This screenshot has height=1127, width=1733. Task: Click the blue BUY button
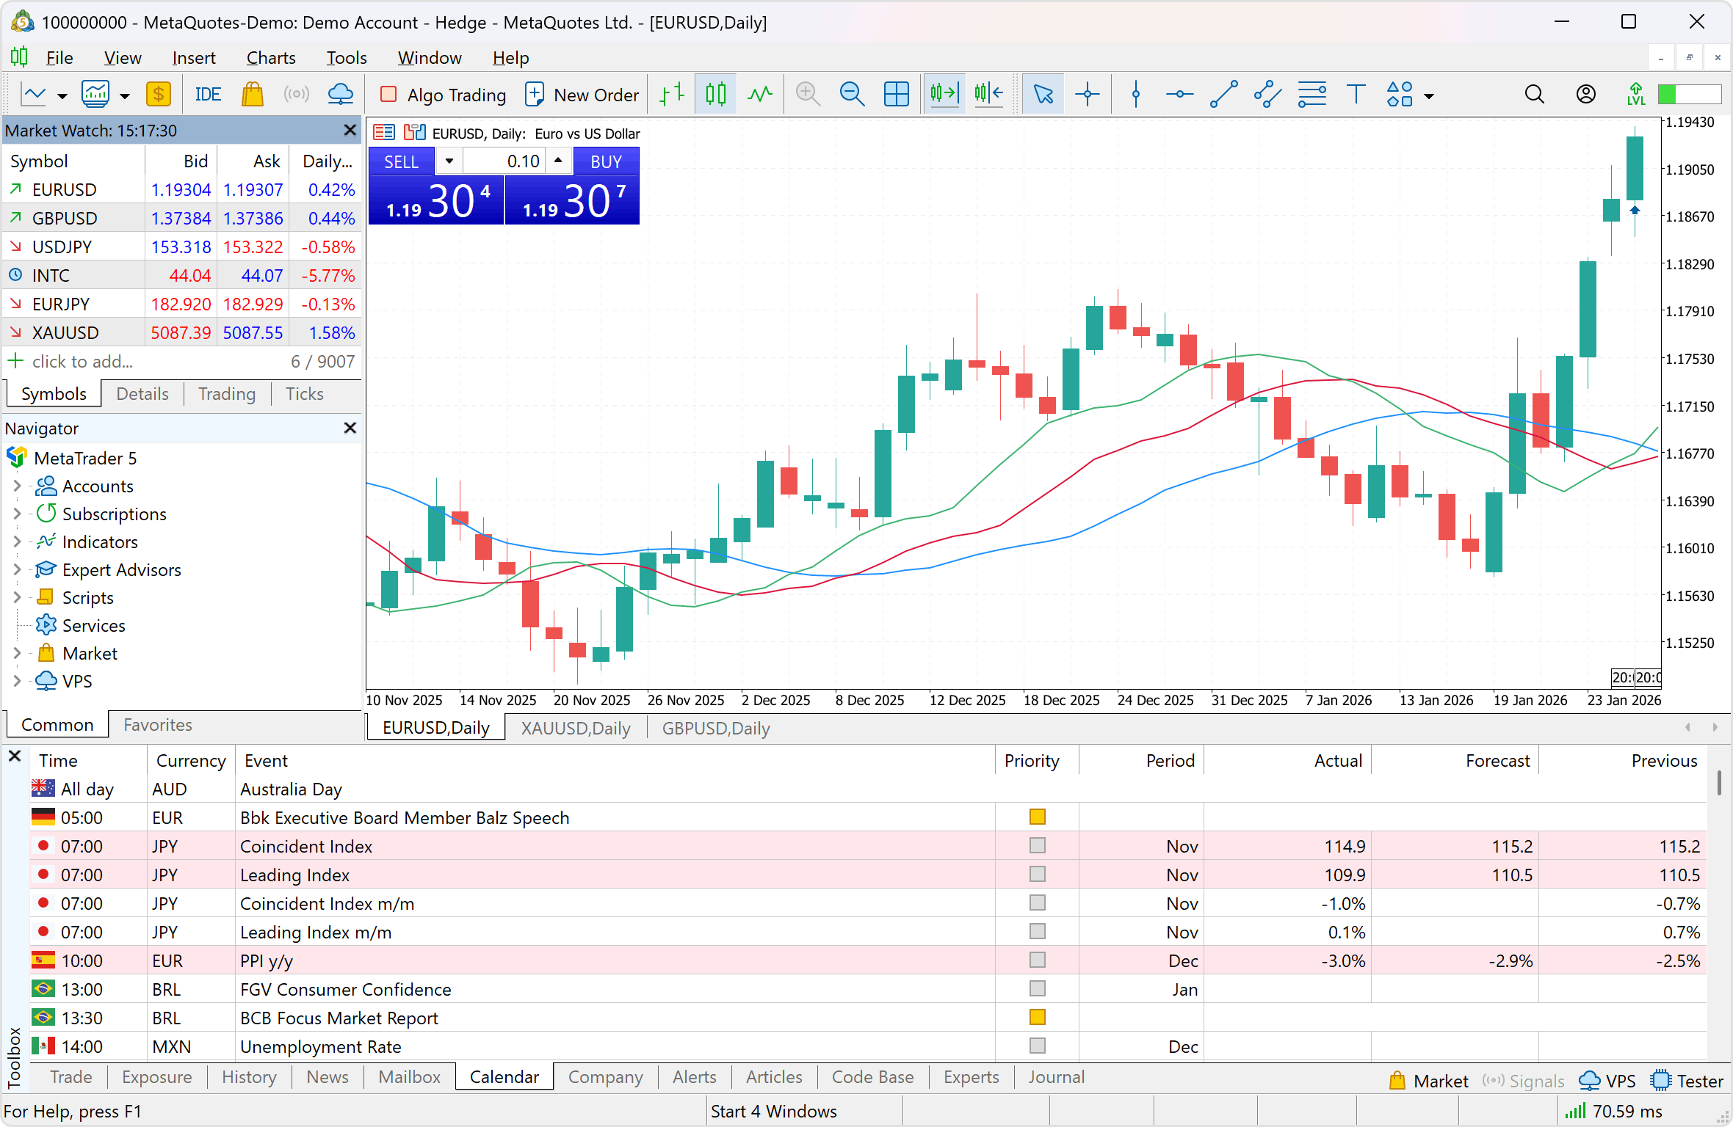[x=606, y=161]
